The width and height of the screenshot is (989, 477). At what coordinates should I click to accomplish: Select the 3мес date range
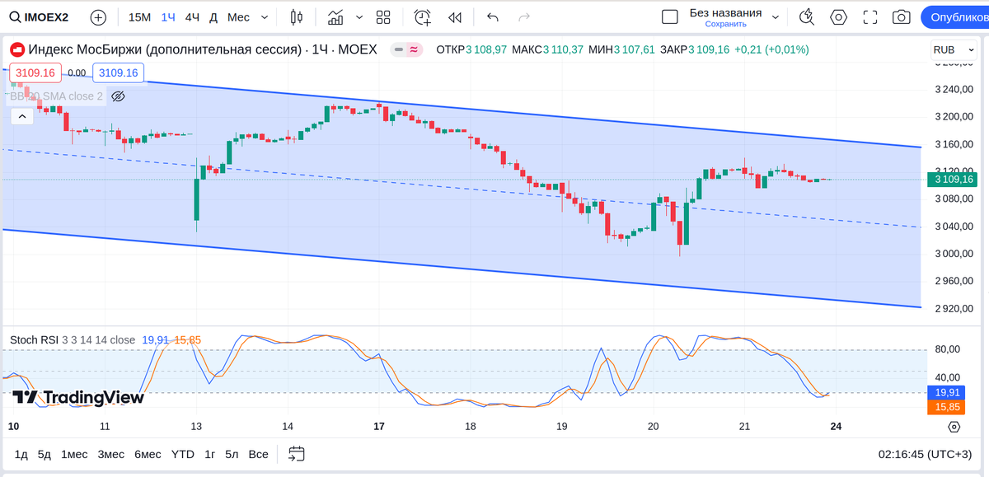coord(111,454)
